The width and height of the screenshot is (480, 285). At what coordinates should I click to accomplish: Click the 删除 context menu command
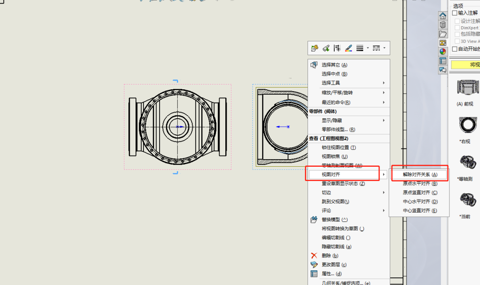coord(326,256)
